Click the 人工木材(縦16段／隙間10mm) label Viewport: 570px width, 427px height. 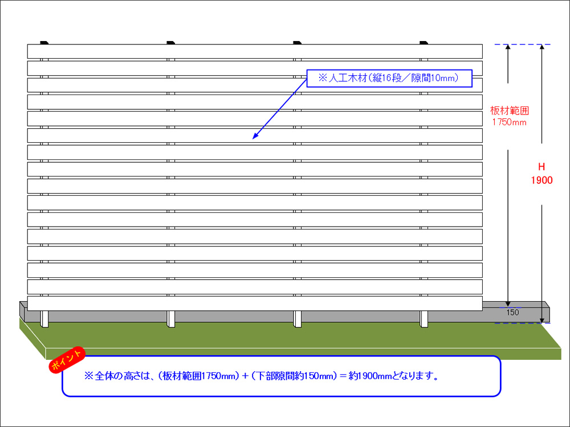point(389,78)
